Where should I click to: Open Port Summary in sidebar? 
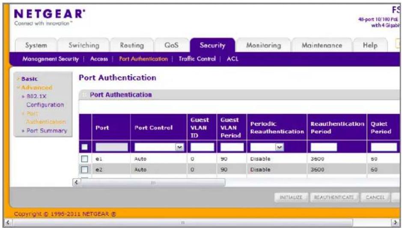point(46,131)
